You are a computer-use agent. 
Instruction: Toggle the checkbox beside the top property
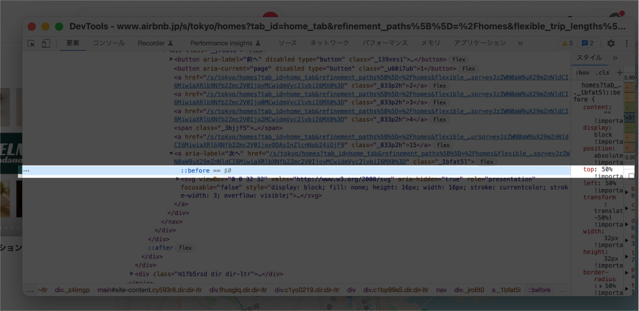coord(631,176)
